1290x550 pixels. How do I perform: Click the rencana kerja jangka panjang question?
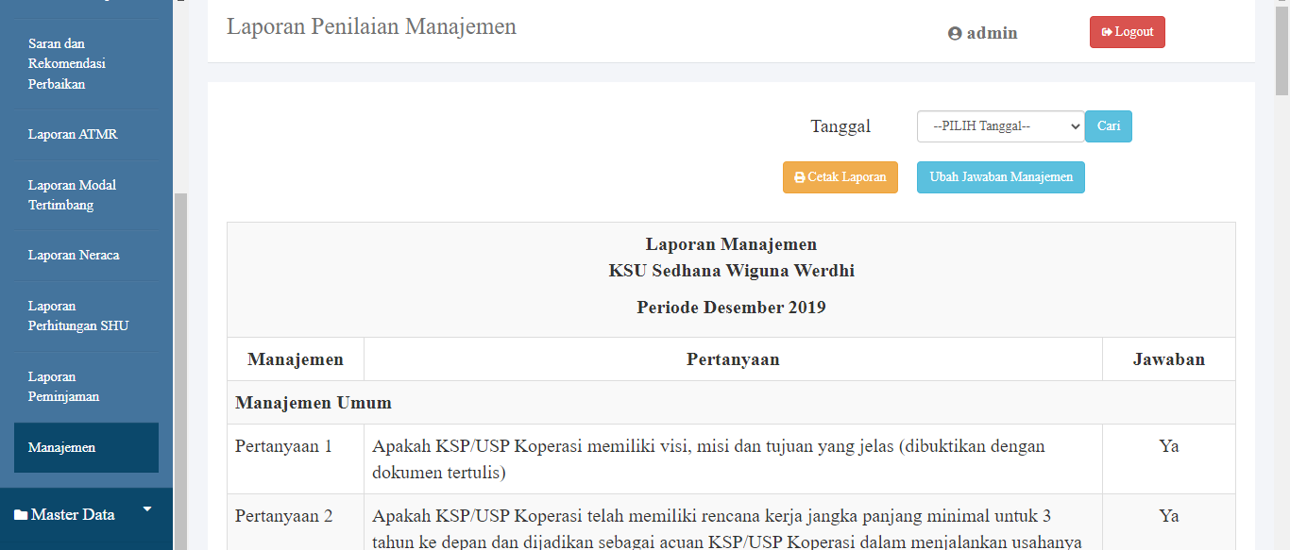click(727, 529)
